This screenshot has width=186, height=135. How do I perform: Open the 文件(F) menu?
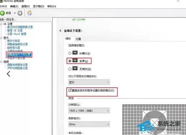pos(3,6)
